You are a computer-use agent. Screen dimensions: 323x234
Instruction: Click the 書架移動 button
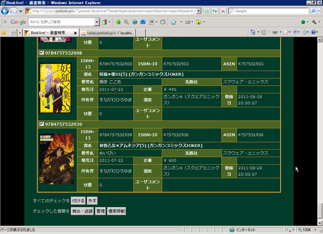click(117, 211)
